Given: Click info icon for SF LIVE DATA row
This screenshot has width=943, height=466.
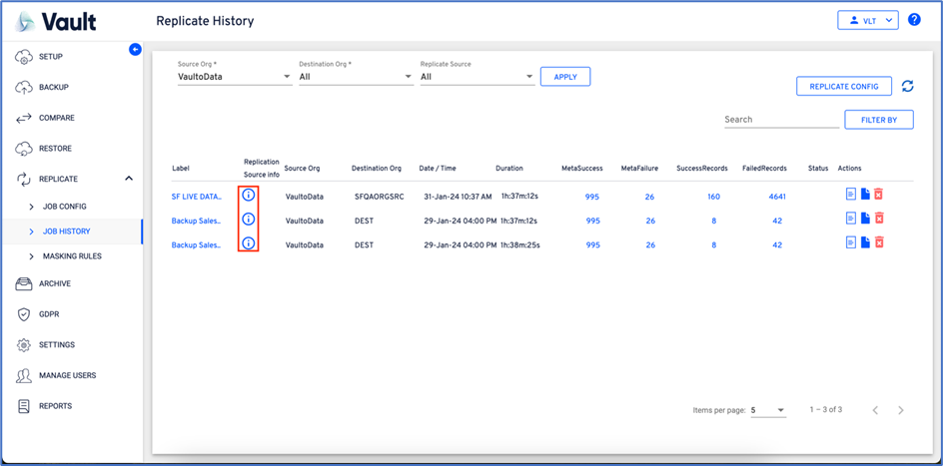Looking at the screenshot, I should point(249,196).
